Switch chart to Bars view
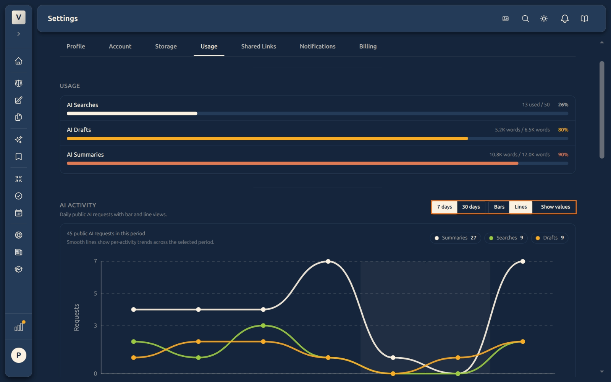The height and width of the screenshot is (382, 611). pos(499,207)
